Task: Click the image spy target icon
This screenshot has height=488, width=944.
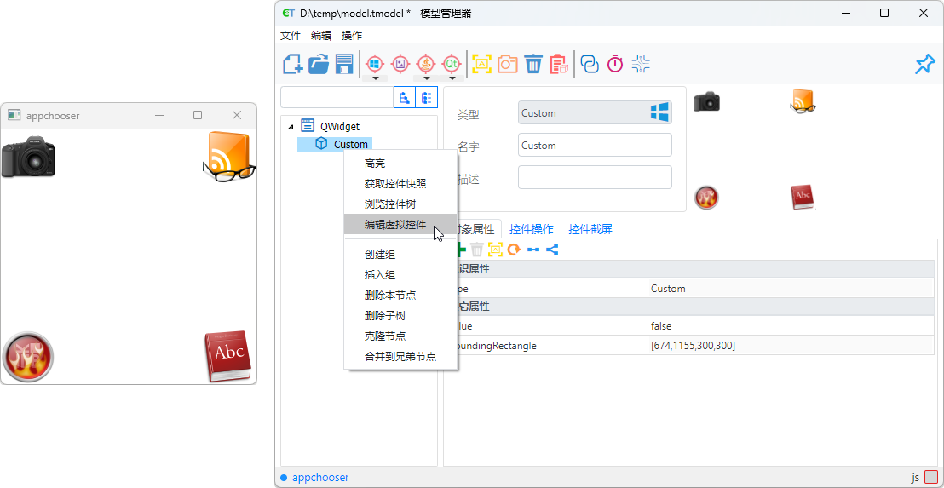Action: [400, 64]
